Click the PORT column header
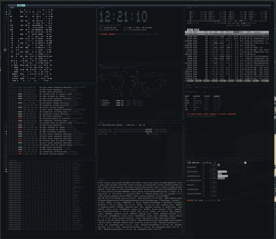 coord(187,96)
